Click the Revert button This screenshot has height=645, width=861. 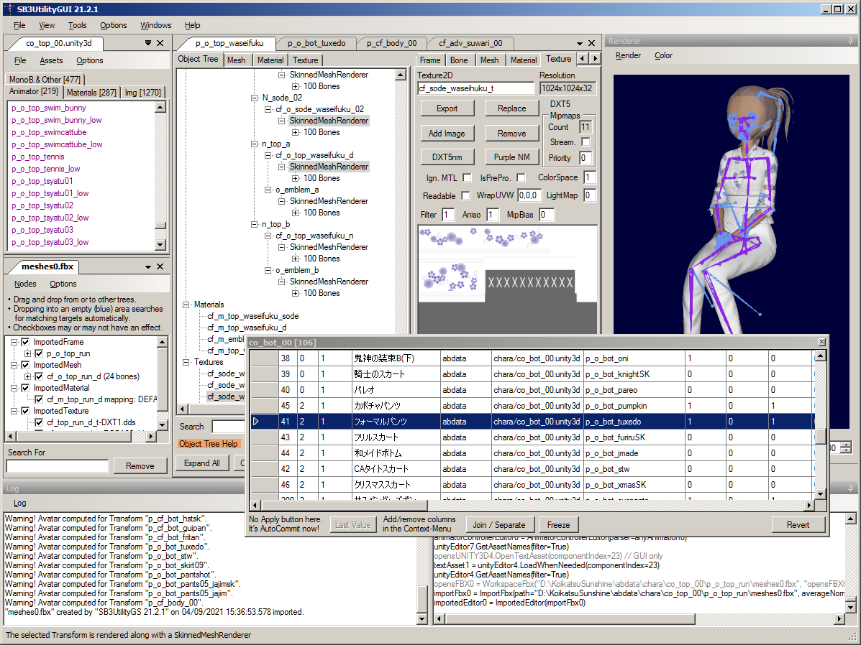tap(798, 525)
